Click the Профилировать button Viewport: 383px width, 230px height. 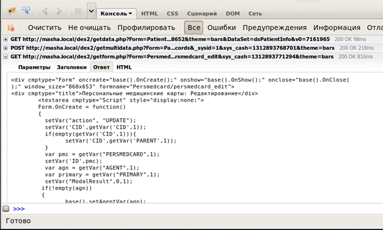[146, 28]
